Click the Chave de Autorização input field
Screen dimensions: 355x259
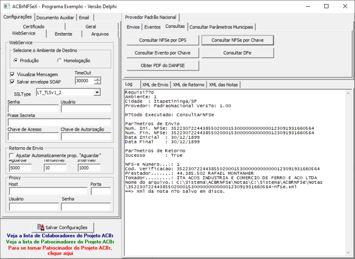pyautogui.click(x=86, y=136)
